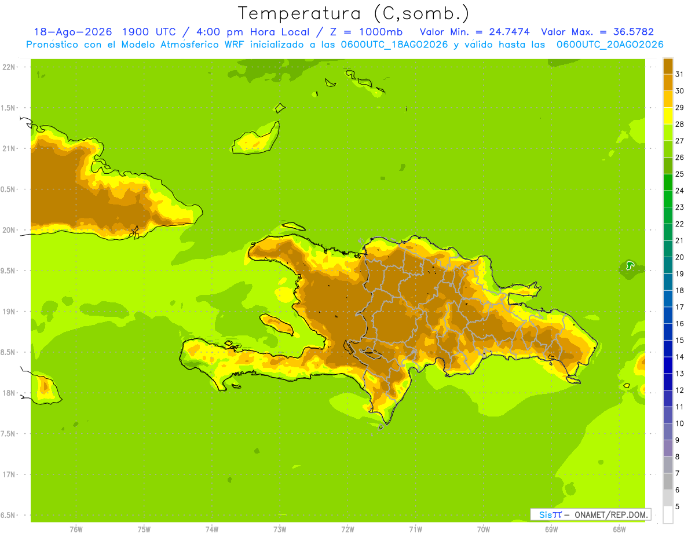The height and width of the screenshot is (537, 695).
Task: Click the "18N" latitude label
Action: click(x=8, y=393)
